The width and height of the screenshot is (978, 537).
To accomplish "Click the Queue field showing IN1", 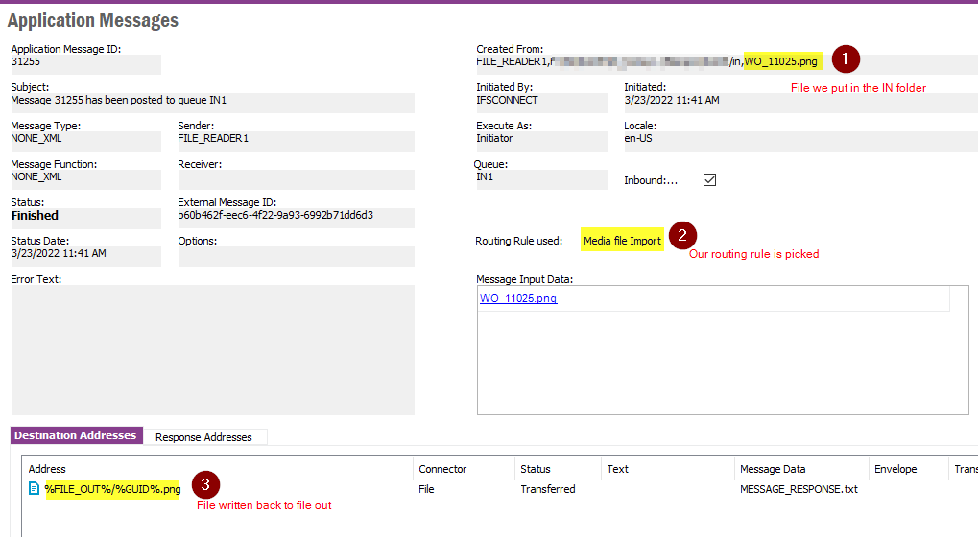I will coord(541,179).
